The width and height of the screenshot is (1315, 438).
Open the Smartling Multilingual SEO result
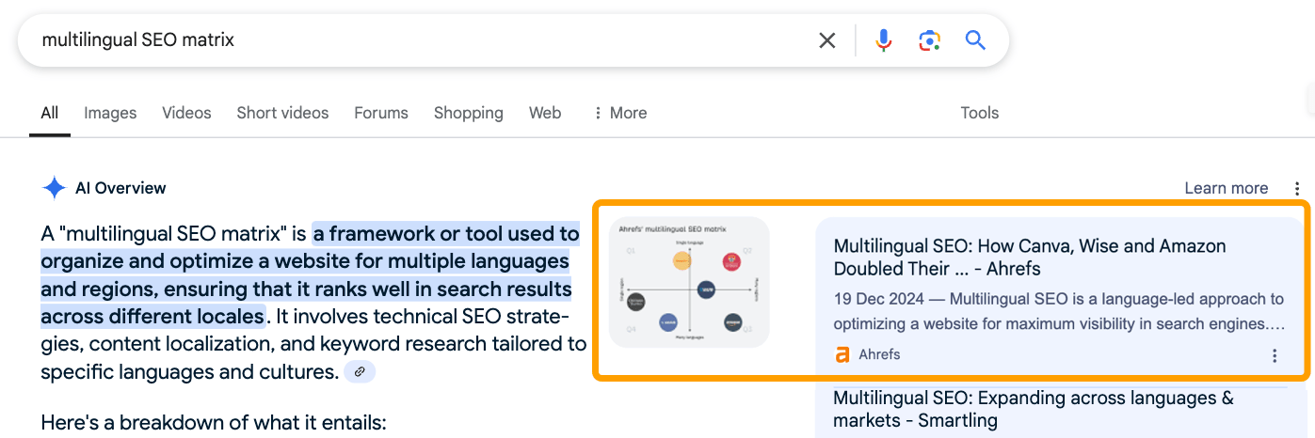[x=1033, y=409]
